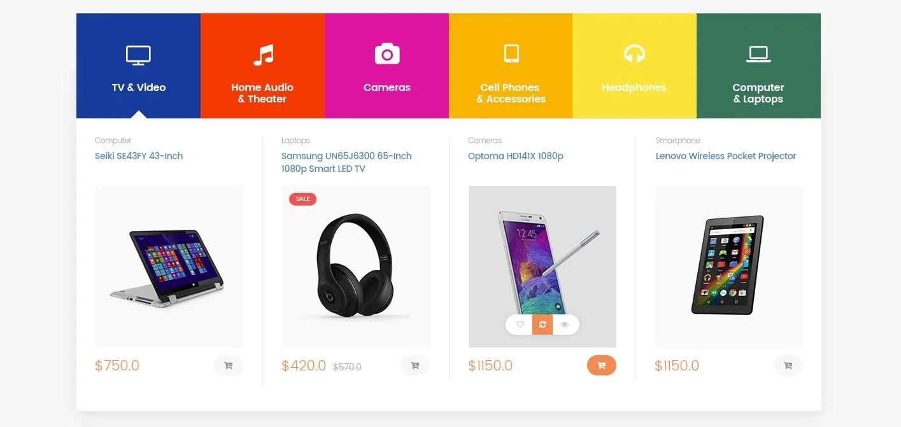Click the tablet product image
The height and width of the screenshot is (427, 901).
(729, 267)
